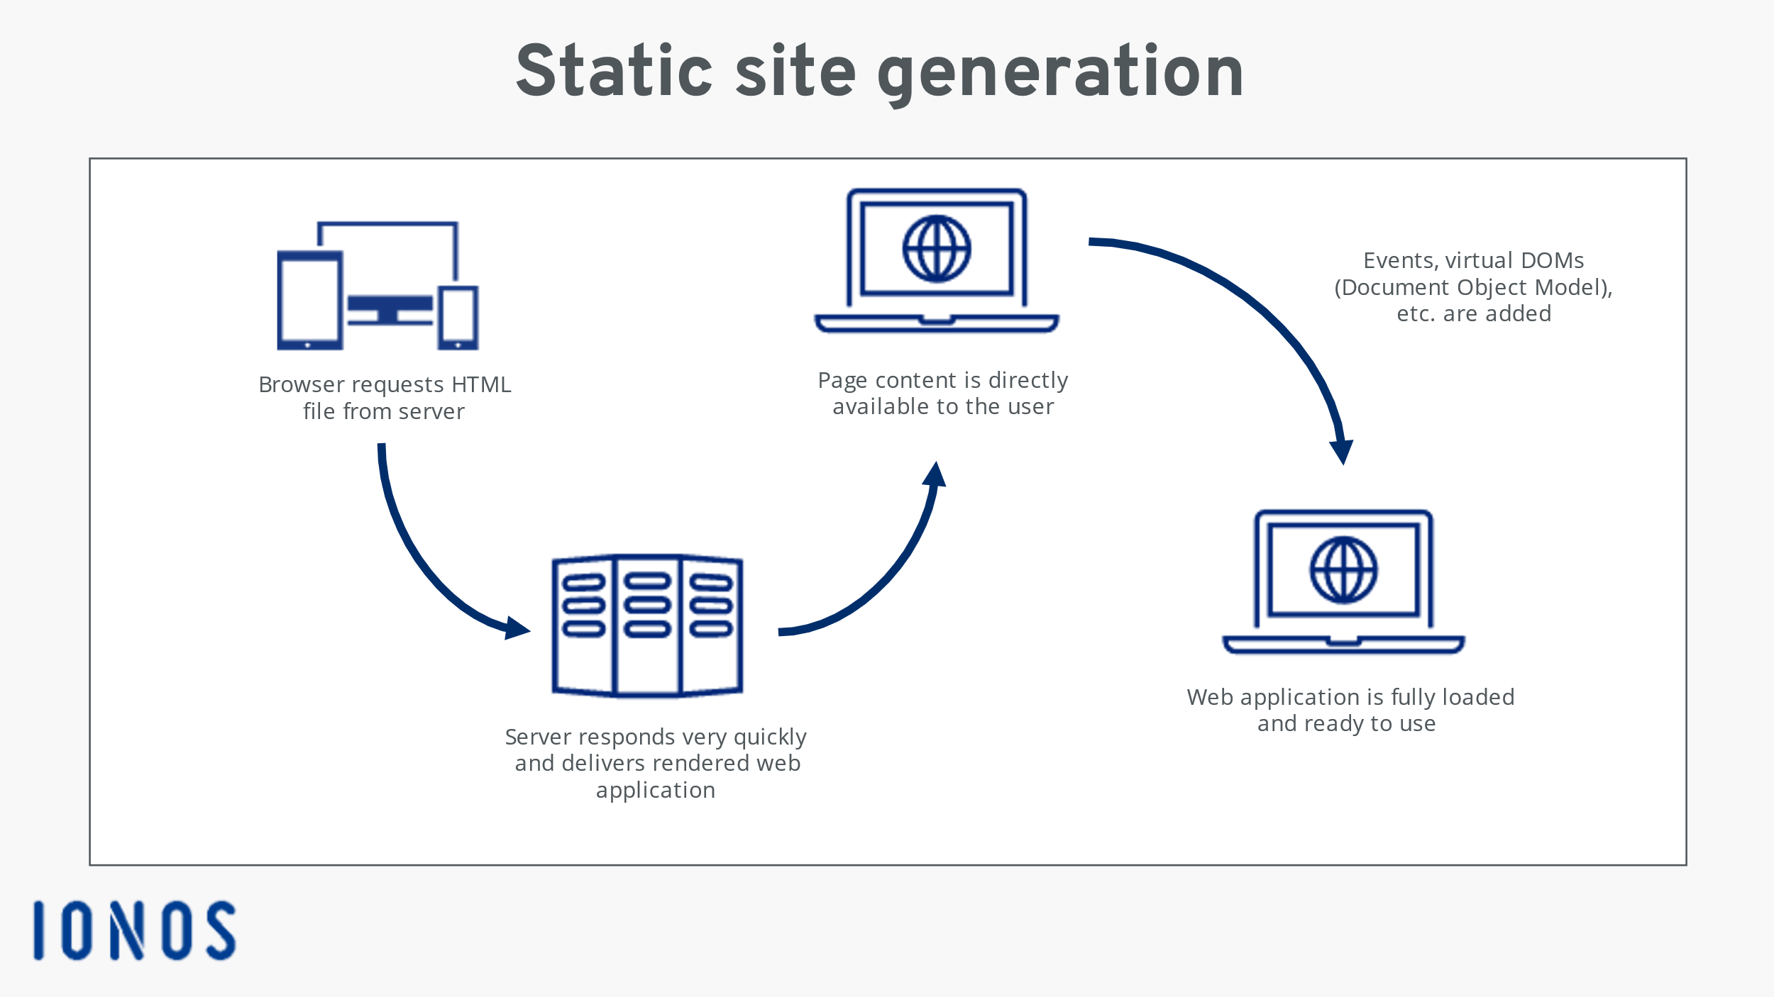
Task: Click 'Server responds very quickly' caption
Action: (656, 764)
